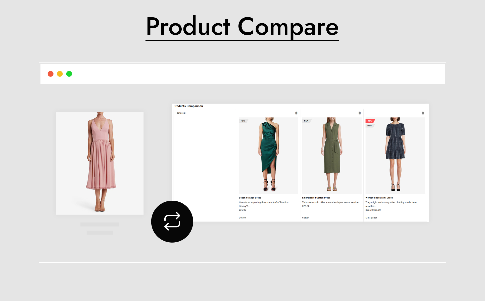Delete Beach Strappy Dress from comparison

tap(296, 113)
